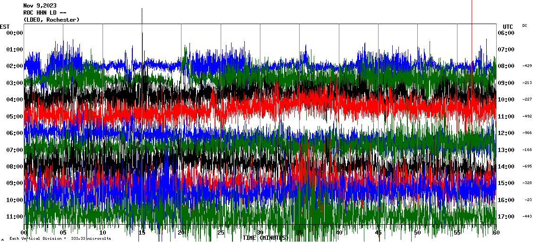
Task: Click the EST-side '06:00' time label
Action: pyautogui.click(x=15, y=133)
